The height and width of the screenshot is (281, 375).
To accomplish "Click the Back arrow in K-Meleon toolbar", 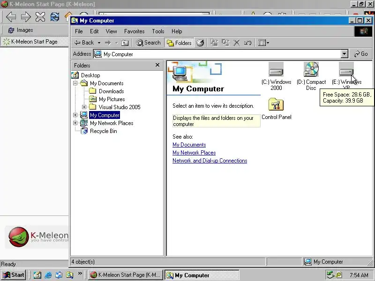I will pyautogui.click(x=11, y=17).
